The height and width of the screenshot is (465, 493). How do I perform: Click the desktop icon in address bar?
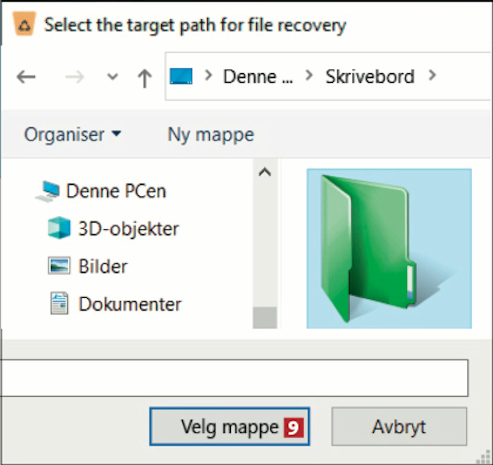click(181, 76)
